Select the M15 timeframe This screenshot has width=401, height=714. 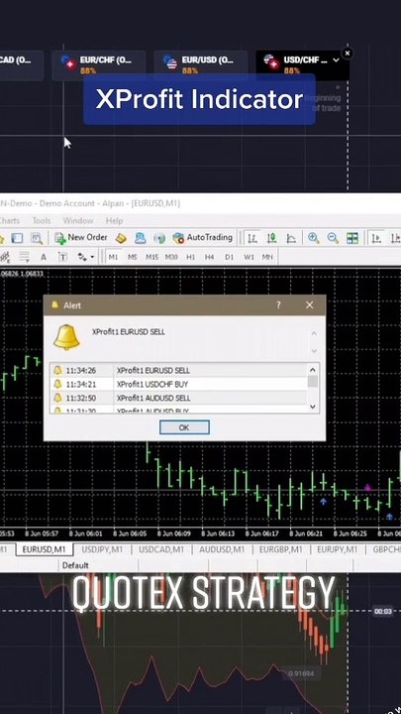[x=151, y=257]
